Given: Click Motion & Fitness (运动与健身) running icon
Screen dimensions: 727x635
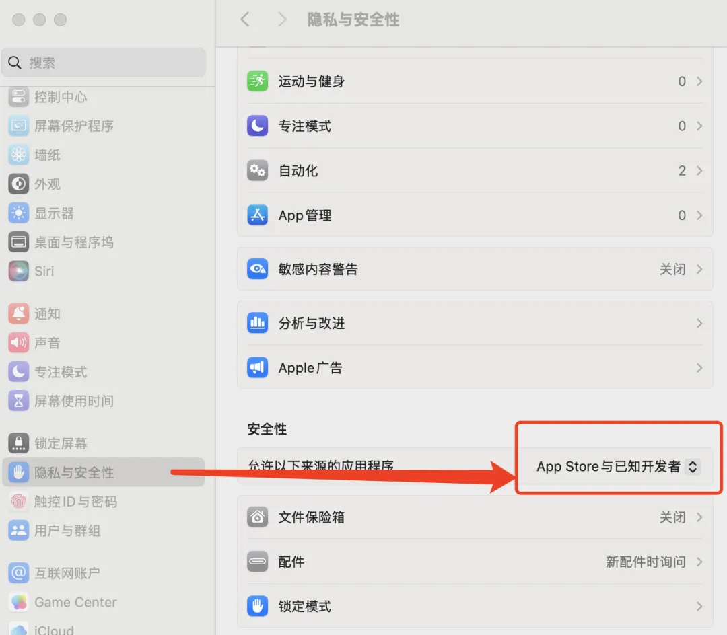Looking at the screenshot, I should pyautogui.click(x=257, y=81).
